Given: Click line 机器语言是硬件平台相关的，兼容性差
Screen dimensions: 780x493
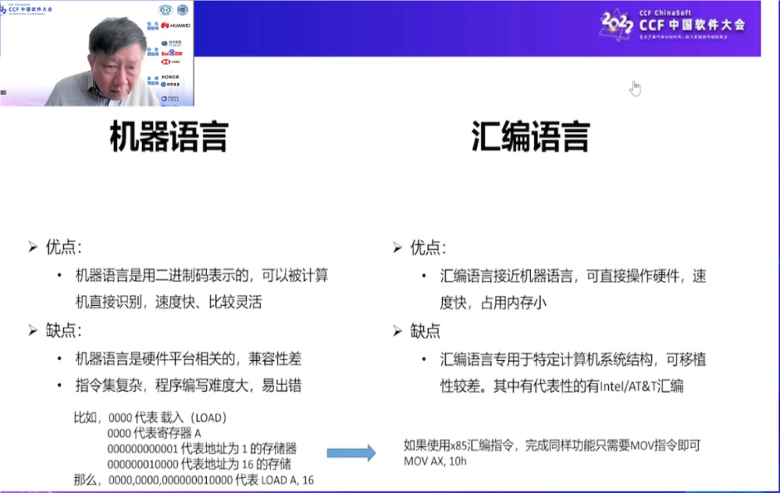Looking at the screenshot, I should [189, 358].
